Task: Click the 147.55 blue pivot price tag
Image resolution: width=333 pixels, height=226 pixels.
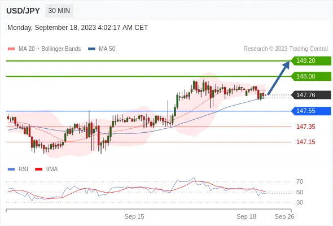Action: pyautogui.click(x=311, y=111)
